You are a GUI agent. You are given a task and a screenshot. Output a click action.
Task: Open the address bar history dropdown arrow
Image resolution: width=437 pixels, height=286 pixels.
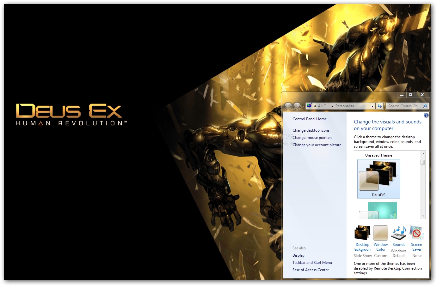pos(372,106)
